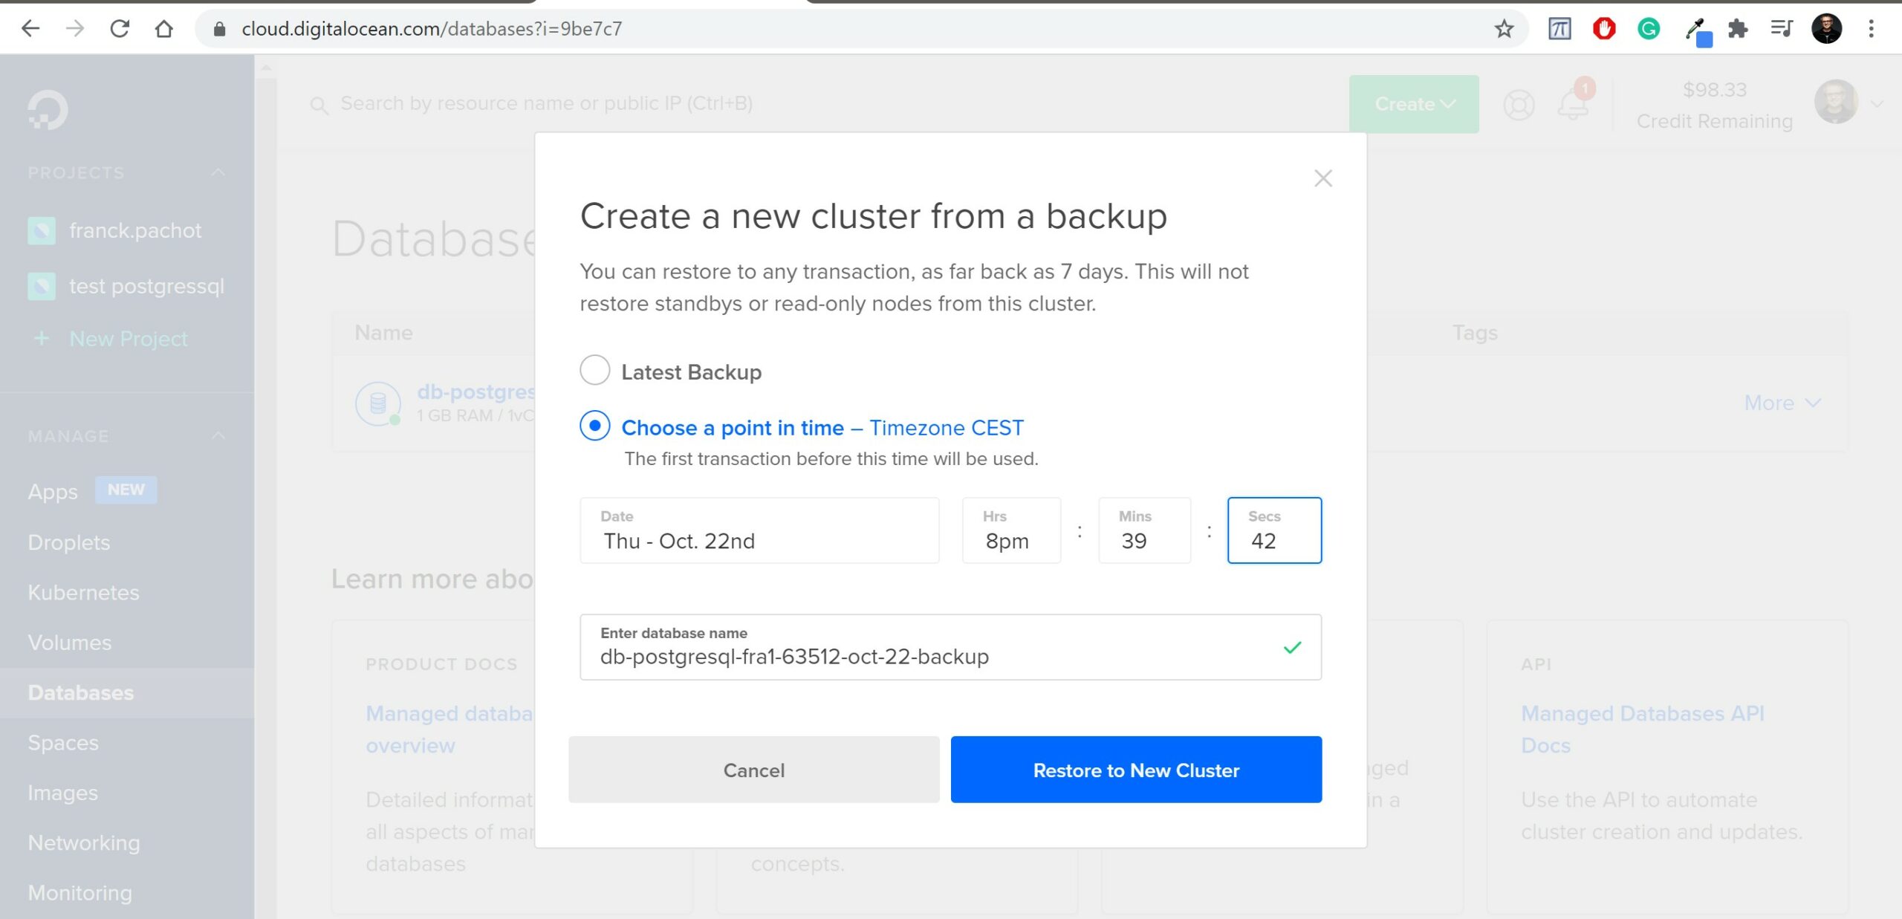This screenshot has width=1902, height=919.
Task: Open the support lifebuoy icon
Action: tap(1519, 105)
